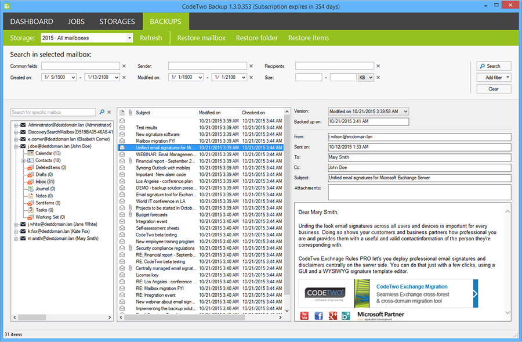The width and height of the screenshot is (522, 342).
Task: Select the BACKUPS tab
Action: [x=166, y=21]
